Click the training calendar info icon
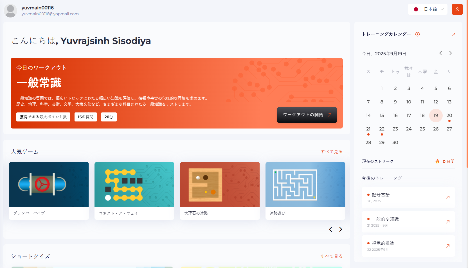This screenshot has width=468, height=268. (x=417, y=34)
